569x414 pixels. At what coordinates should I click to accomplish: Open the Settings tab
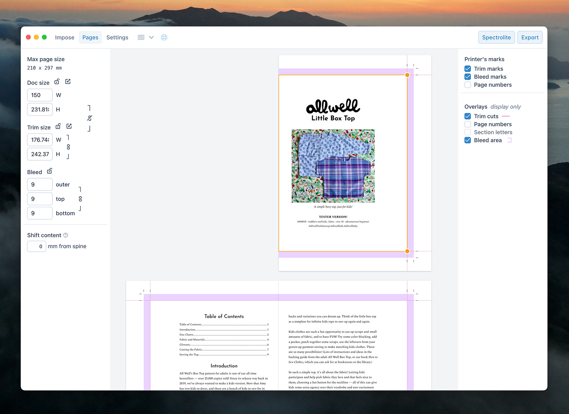(117, 38)
